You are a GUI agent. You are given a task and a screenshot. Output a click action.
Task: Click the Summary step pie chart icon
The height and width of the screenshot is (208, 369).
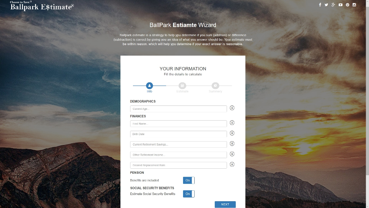pos(215,86)
